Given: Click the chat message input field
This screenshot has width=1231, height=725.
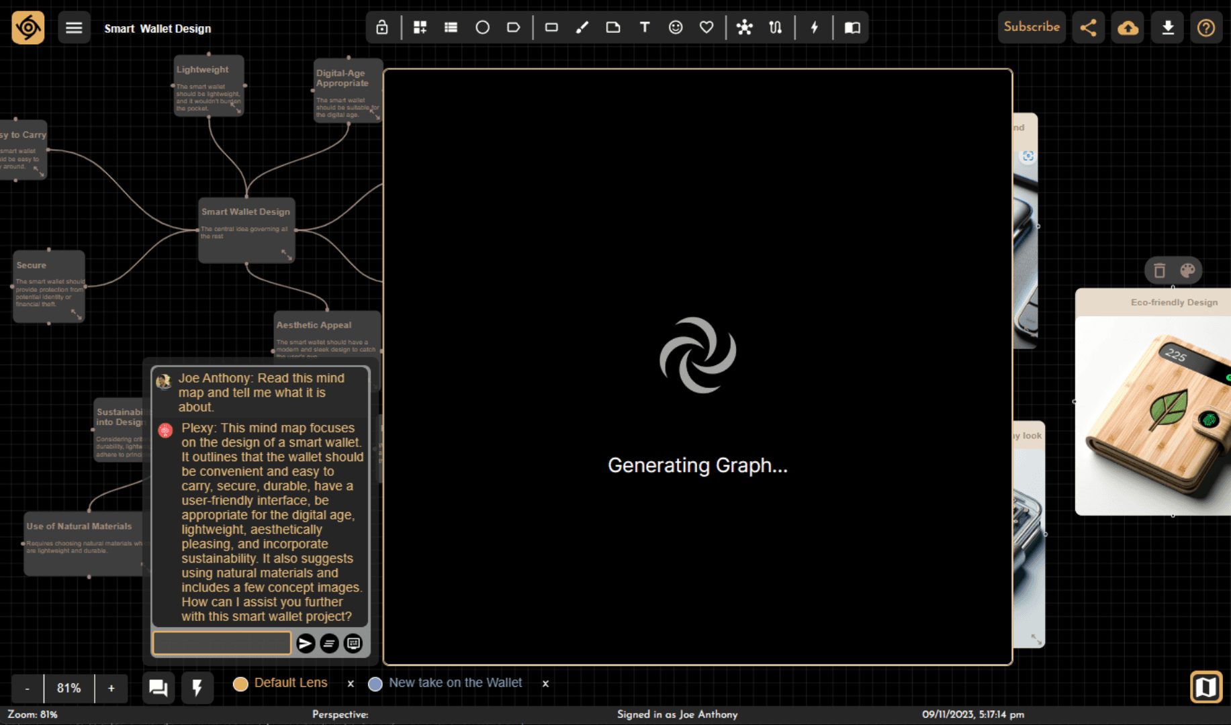Looking at the screenshot, I should click(x=222, y=643).
